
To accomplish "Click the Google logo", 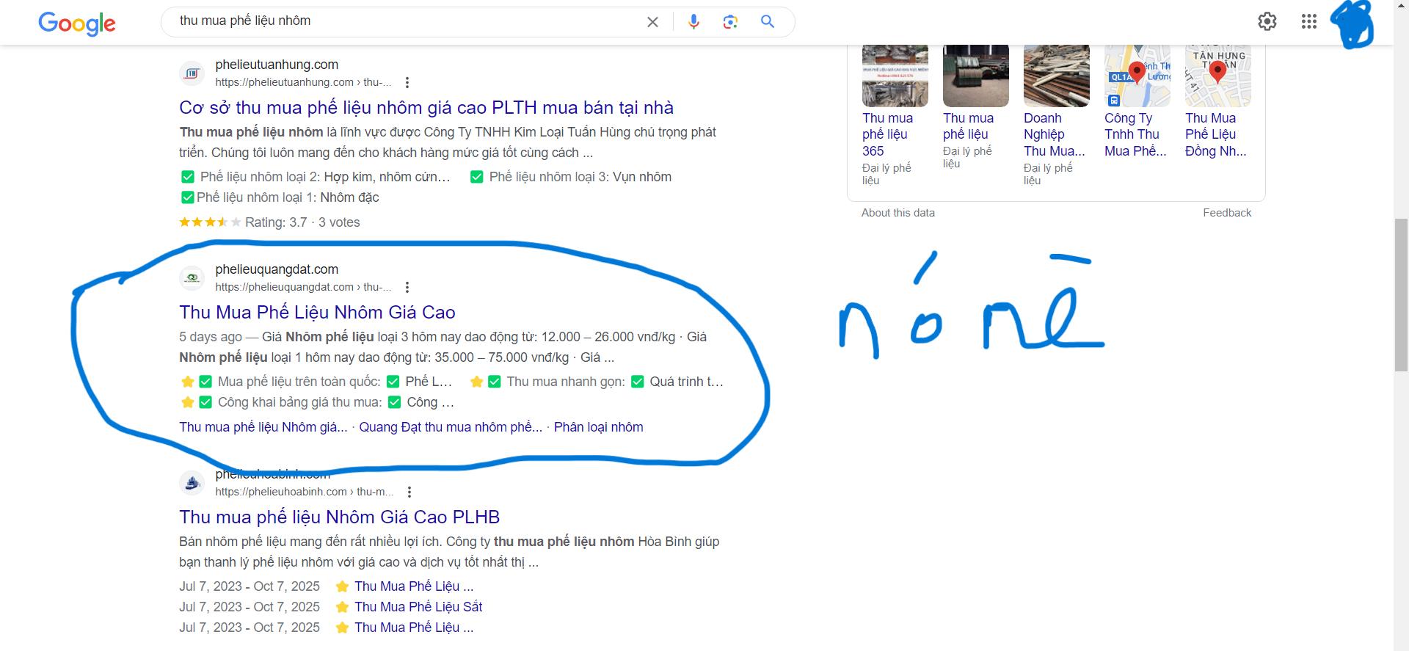I will point(77,23).
